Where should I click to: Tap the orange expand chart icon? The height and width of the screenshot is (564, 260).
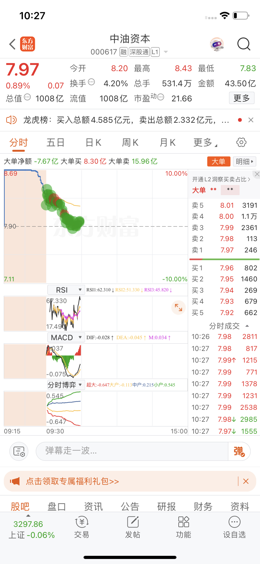pos(178,307)
